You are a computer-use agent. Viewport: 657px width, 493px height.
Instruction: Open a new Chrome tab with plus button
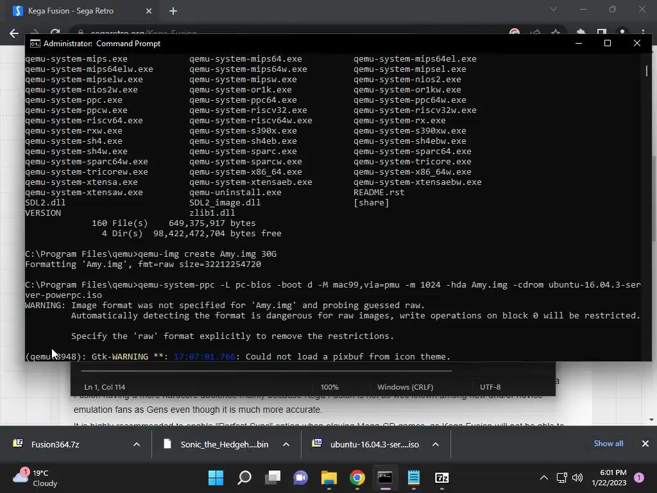click(x=173, y=11)
